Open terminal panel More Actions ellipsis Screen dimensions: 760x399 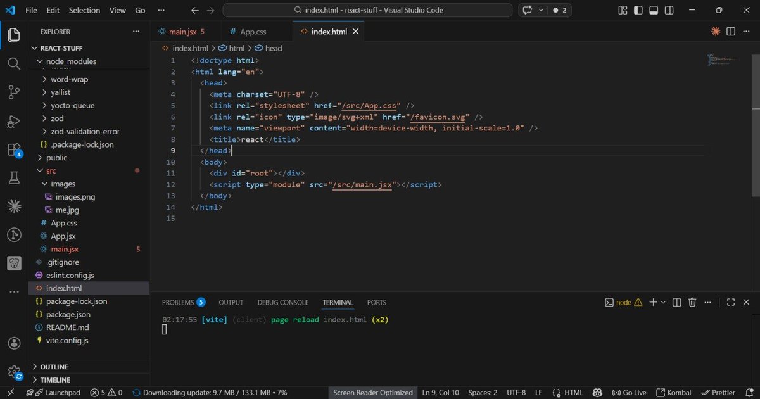(709, 303)
